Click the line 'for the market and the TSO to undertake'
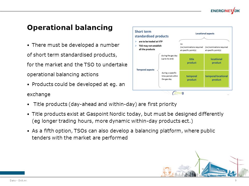The width and height of the screenshot is (249, 186). [x=77, y=65]
